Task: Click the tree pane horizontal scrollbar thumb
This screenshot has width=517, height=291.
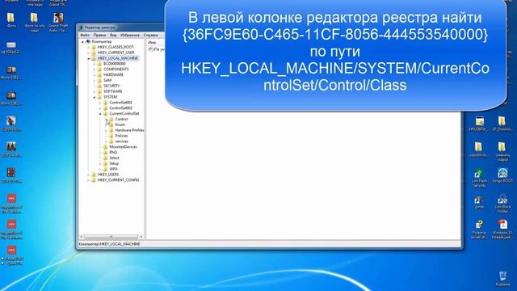Action: click(111, 237)
